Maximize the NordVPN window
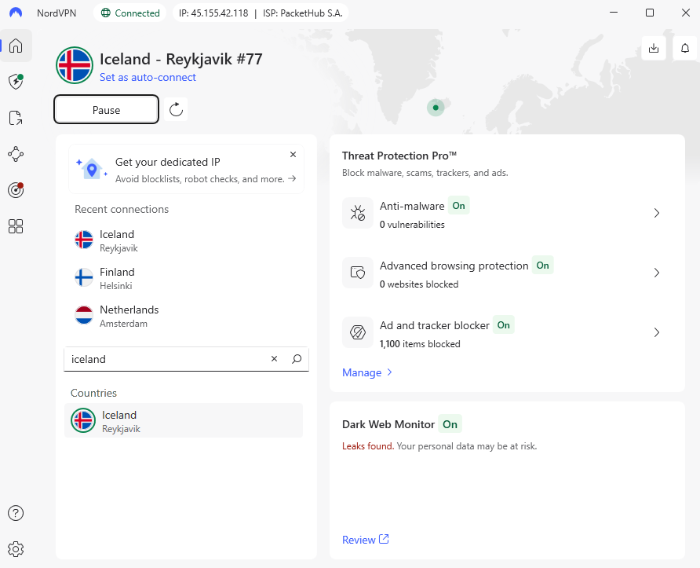 [650, 13]
